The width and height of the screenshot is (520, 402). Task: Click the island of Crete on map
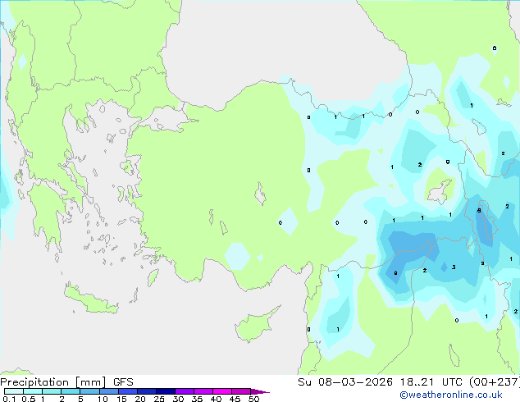90,299
